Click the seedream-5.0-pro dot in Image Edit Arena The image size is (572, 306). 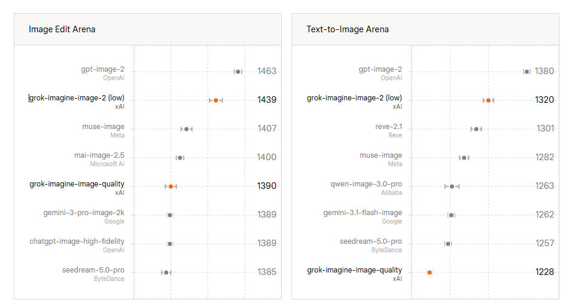click(x=166, y=273)
